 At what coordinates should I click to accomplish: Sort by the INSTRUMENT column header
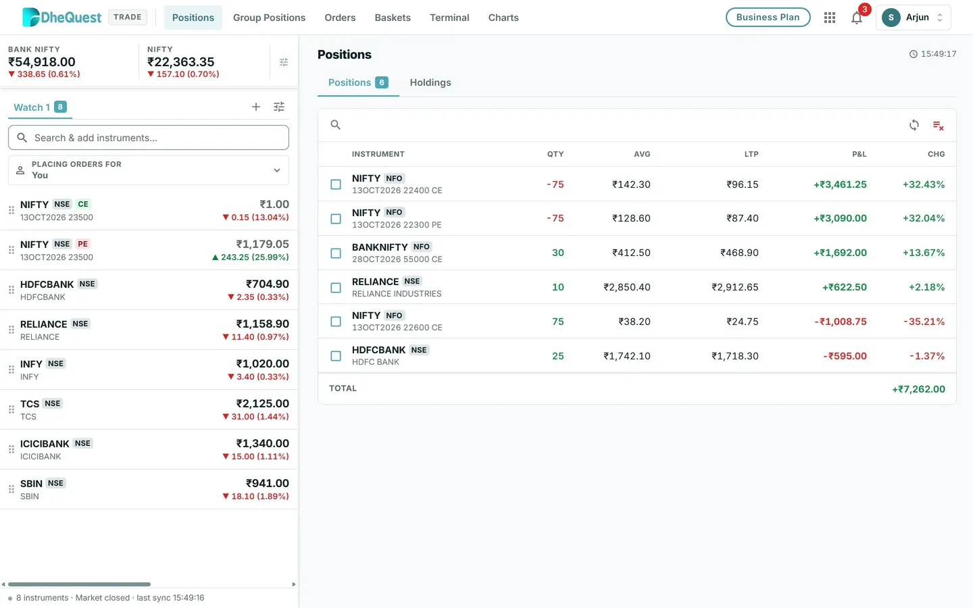378,154
